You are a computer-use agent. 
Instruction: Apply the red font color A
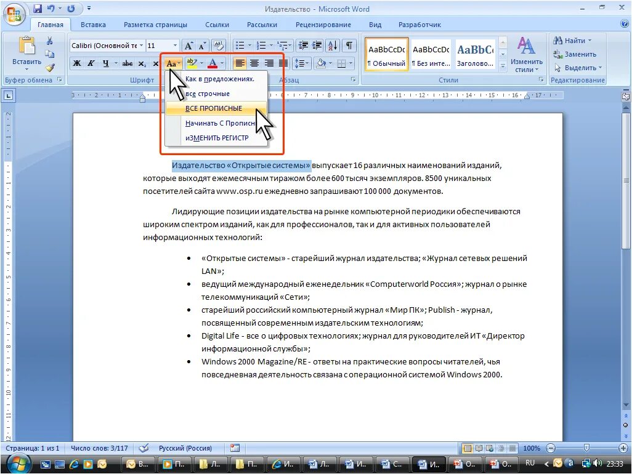[213, 63]
